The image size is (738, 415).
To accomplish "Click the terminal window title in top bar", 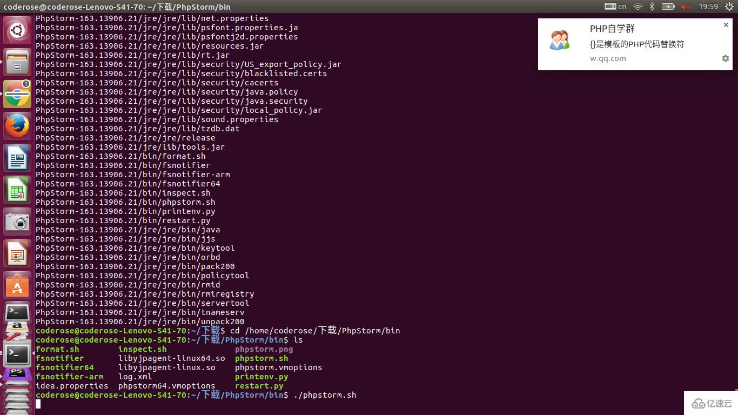I will (117, 6).
